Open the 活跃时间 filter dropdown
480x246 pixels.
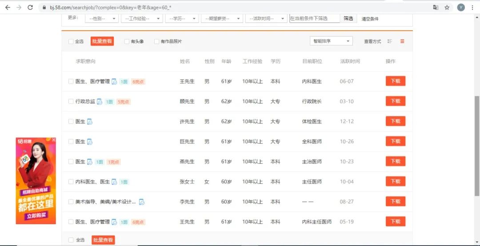click(266, 18)
